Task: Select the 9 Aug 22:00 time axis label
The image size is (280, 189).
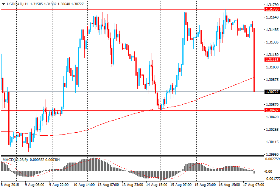Action: [x=59, y=184]
